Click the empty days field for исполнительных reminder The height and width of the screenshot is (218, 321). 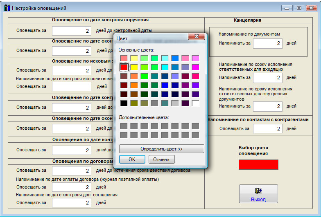[x=72, y=87]
